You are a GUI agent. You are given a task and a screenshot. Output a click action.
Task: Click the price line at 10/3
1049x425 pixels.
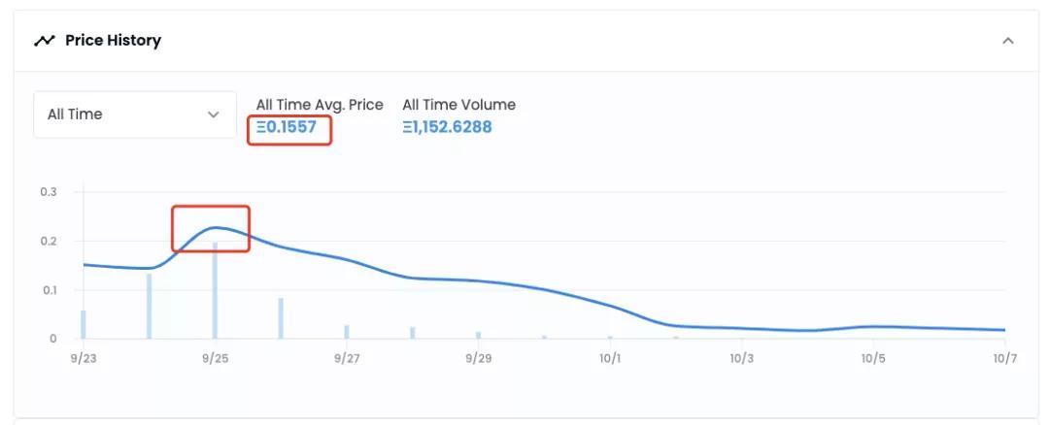click(x=742, y=328)
